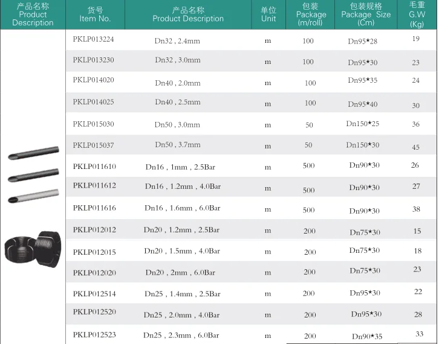Select the "Dn25 , 2.0mm , 4.0Bar" description
The width and height of the screenshot is (439, 344).
(x=181, y=314)
